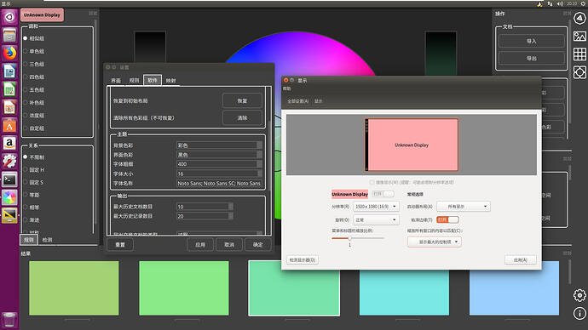
Task: Click 确定 in the settings dialog
Action: click(257, 245)
